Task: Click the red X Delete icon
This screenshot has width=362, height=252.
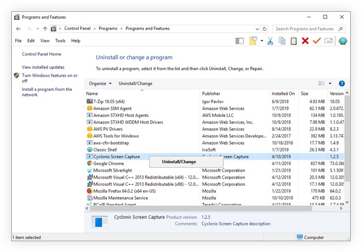Action: coord(305,41)
